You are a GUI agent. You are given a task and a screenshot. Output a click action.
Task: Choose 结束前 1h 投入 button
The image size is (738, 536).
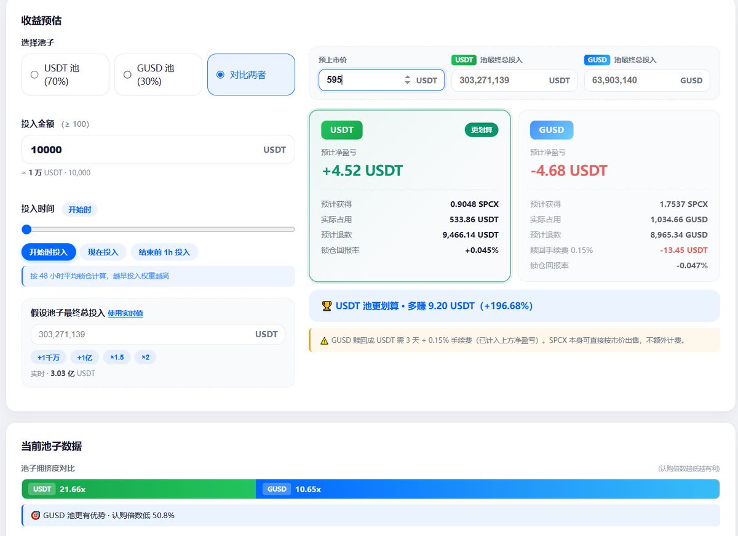pyautogui.click(x=164, y=252)
